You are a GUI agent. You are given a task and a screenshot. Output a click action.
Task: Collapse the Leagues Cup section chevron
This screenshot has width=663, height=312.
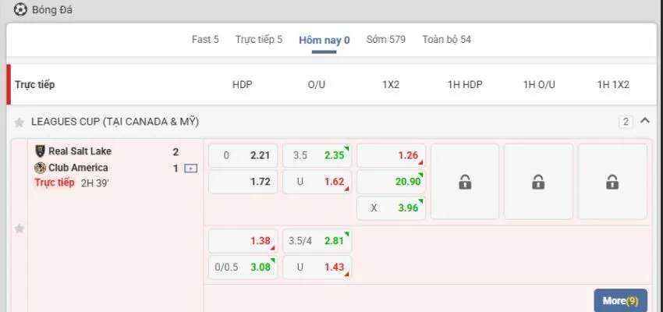[x=644, y=121]
